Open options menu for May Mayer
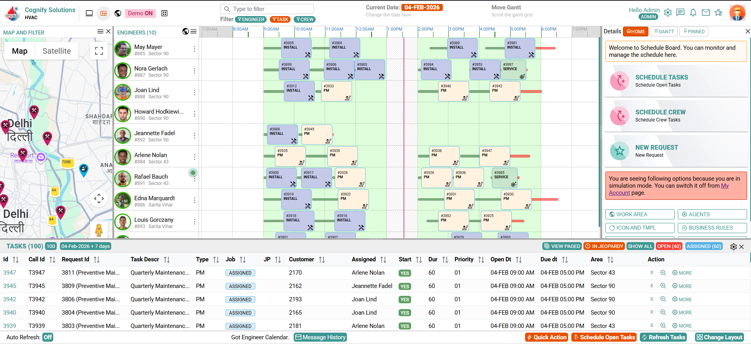Screen dimensions: 751x344 pyautogui.click(x=195, y=49)
